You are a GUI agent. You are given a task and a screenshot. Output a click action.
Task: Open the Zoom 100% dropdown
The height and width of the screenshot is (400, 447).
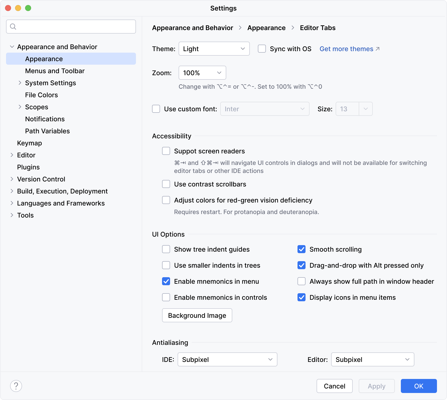click(x=202, y=73)
